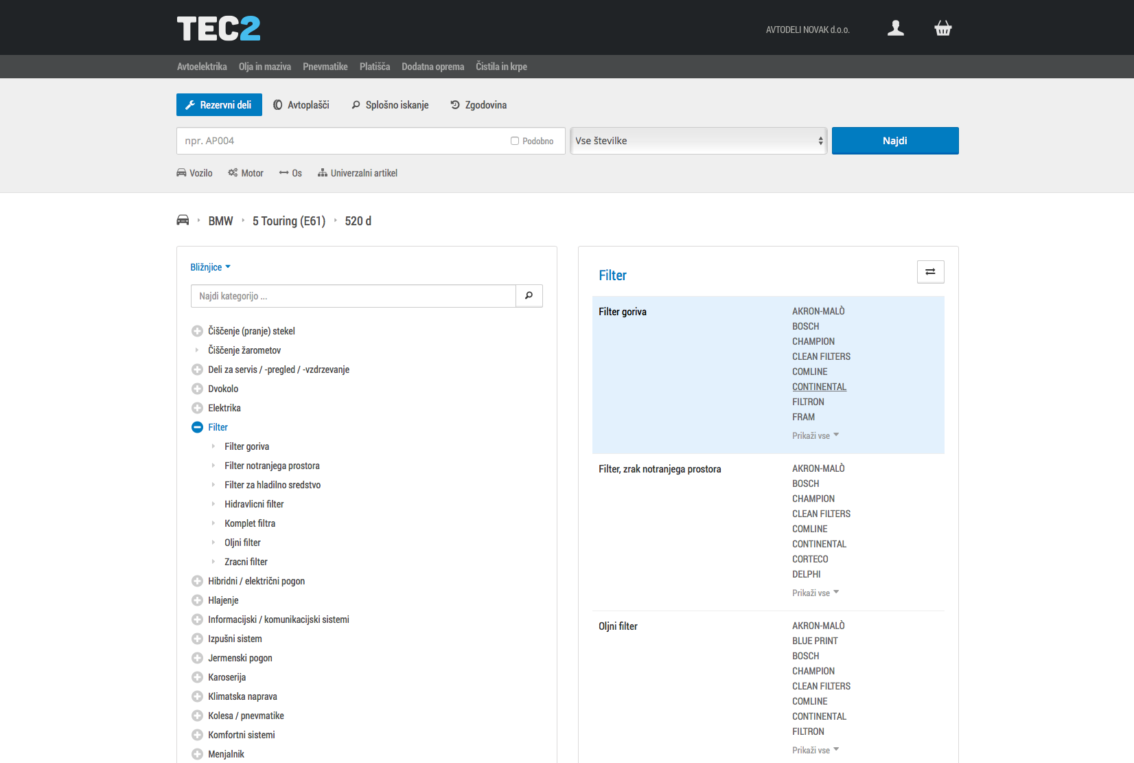Open the user account icon
Screen dimensions: 1134x763
tap(896, 28)
